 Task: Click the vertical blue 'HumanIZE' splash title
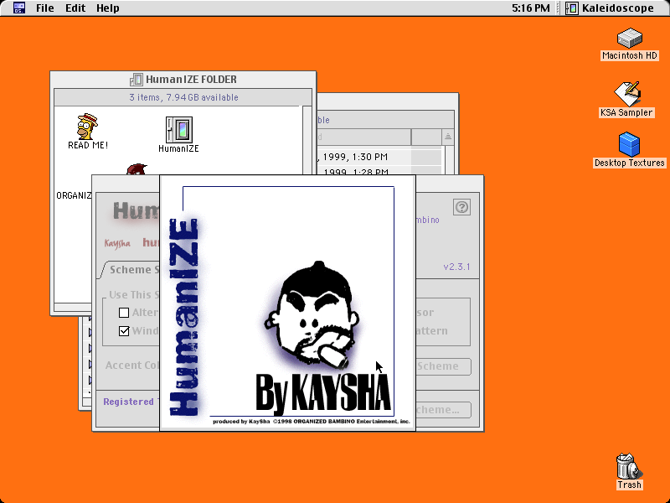pos(183,317)
